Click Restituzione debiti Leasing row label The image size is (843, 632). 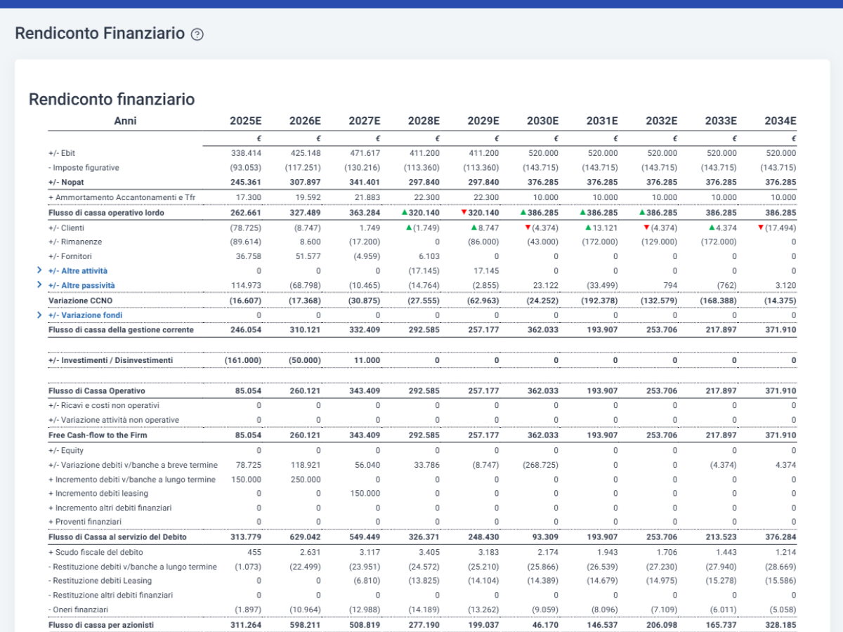100,581
